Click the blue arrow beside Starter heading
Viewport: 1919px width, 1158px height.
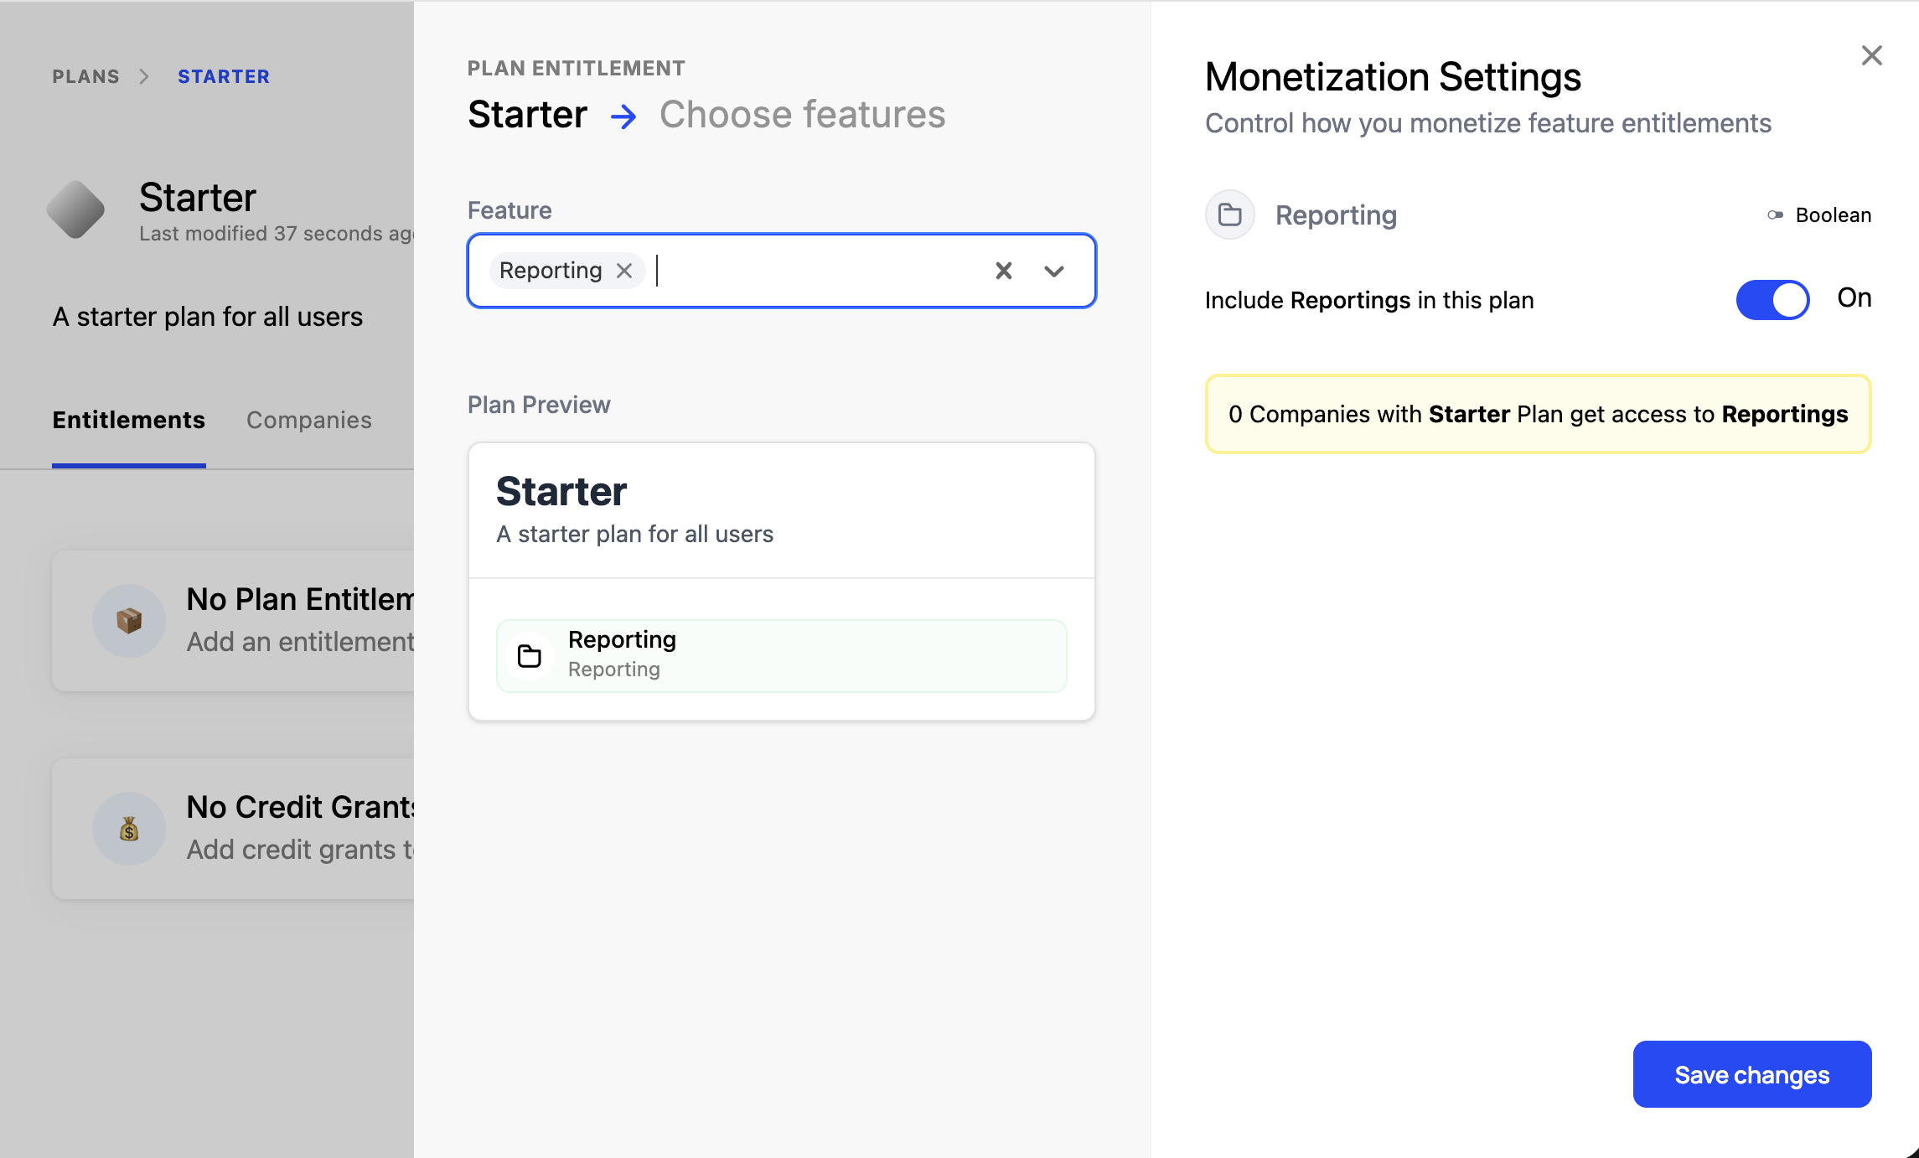click(x=623, y=116)
